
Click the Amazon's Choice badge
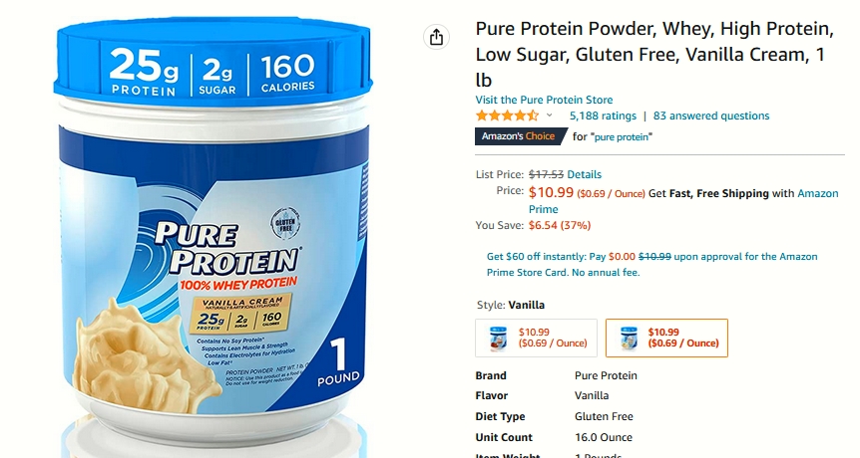(521, 136)
